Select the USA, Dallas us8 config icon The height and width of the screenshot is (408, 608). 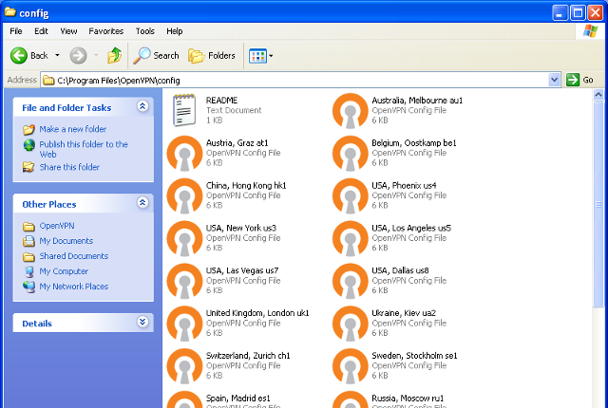coord(351,281)
